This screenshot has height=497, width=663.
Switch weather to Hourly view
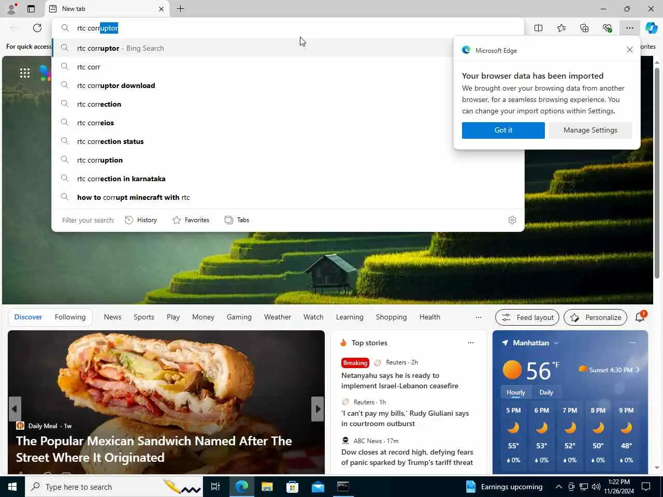[515, 392]
